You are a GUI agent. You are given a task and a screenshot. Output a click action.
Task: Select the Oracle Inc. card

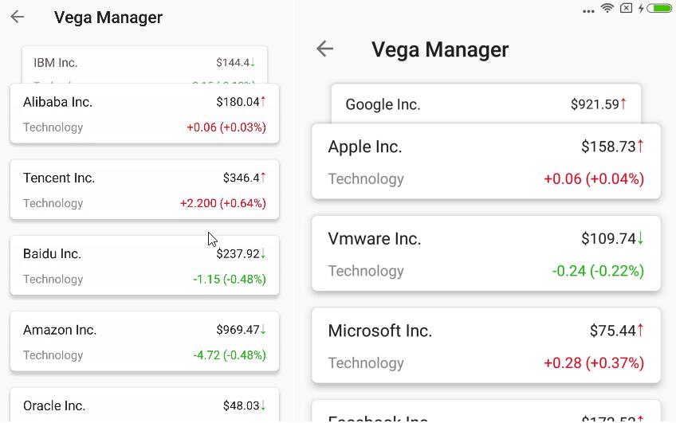144,405
